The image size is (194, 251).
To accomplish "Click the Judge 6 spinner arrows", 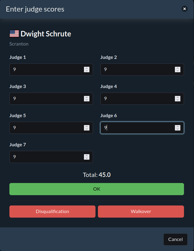I will 178,128.
